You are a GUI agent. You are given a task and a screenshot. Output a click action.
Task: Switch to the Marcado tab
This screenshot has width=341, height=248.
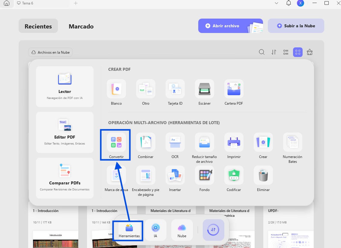[81, 26]
